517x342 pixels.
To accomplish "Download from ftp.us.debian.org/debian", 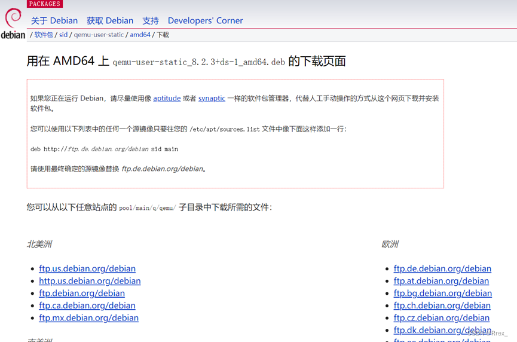I will click(87, 269).
